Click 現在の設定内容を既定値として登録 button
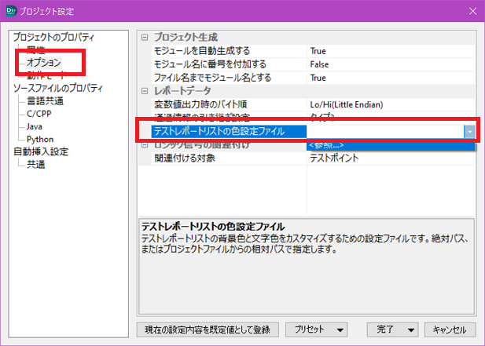This screenshot has height=346, width=485. (206, 330)
